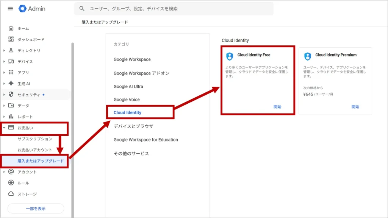Select the Google Workspace category
Screen dimensions: 388x218
point(132,59)
